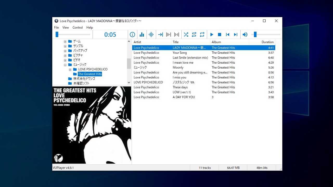Select the track "A DAY FOR YOU"
Image resolution: width=333 pixels, height=187 pixels.
pos(203,97)
